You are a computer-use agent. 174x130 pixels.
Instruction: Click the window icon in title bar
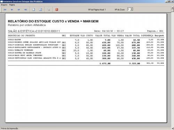point(2,1)
